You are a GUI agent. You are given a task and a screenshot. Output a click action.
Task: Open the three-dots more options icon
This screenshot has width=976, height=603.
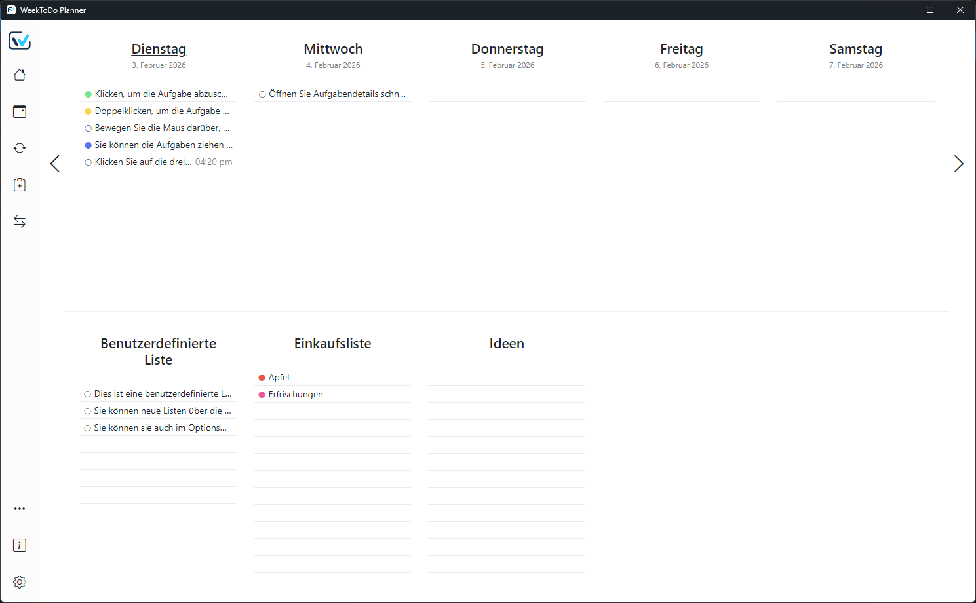20,509
